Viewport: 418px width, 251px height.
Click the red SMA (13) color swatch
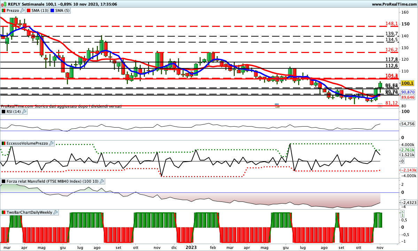click(x=29, y=10)
